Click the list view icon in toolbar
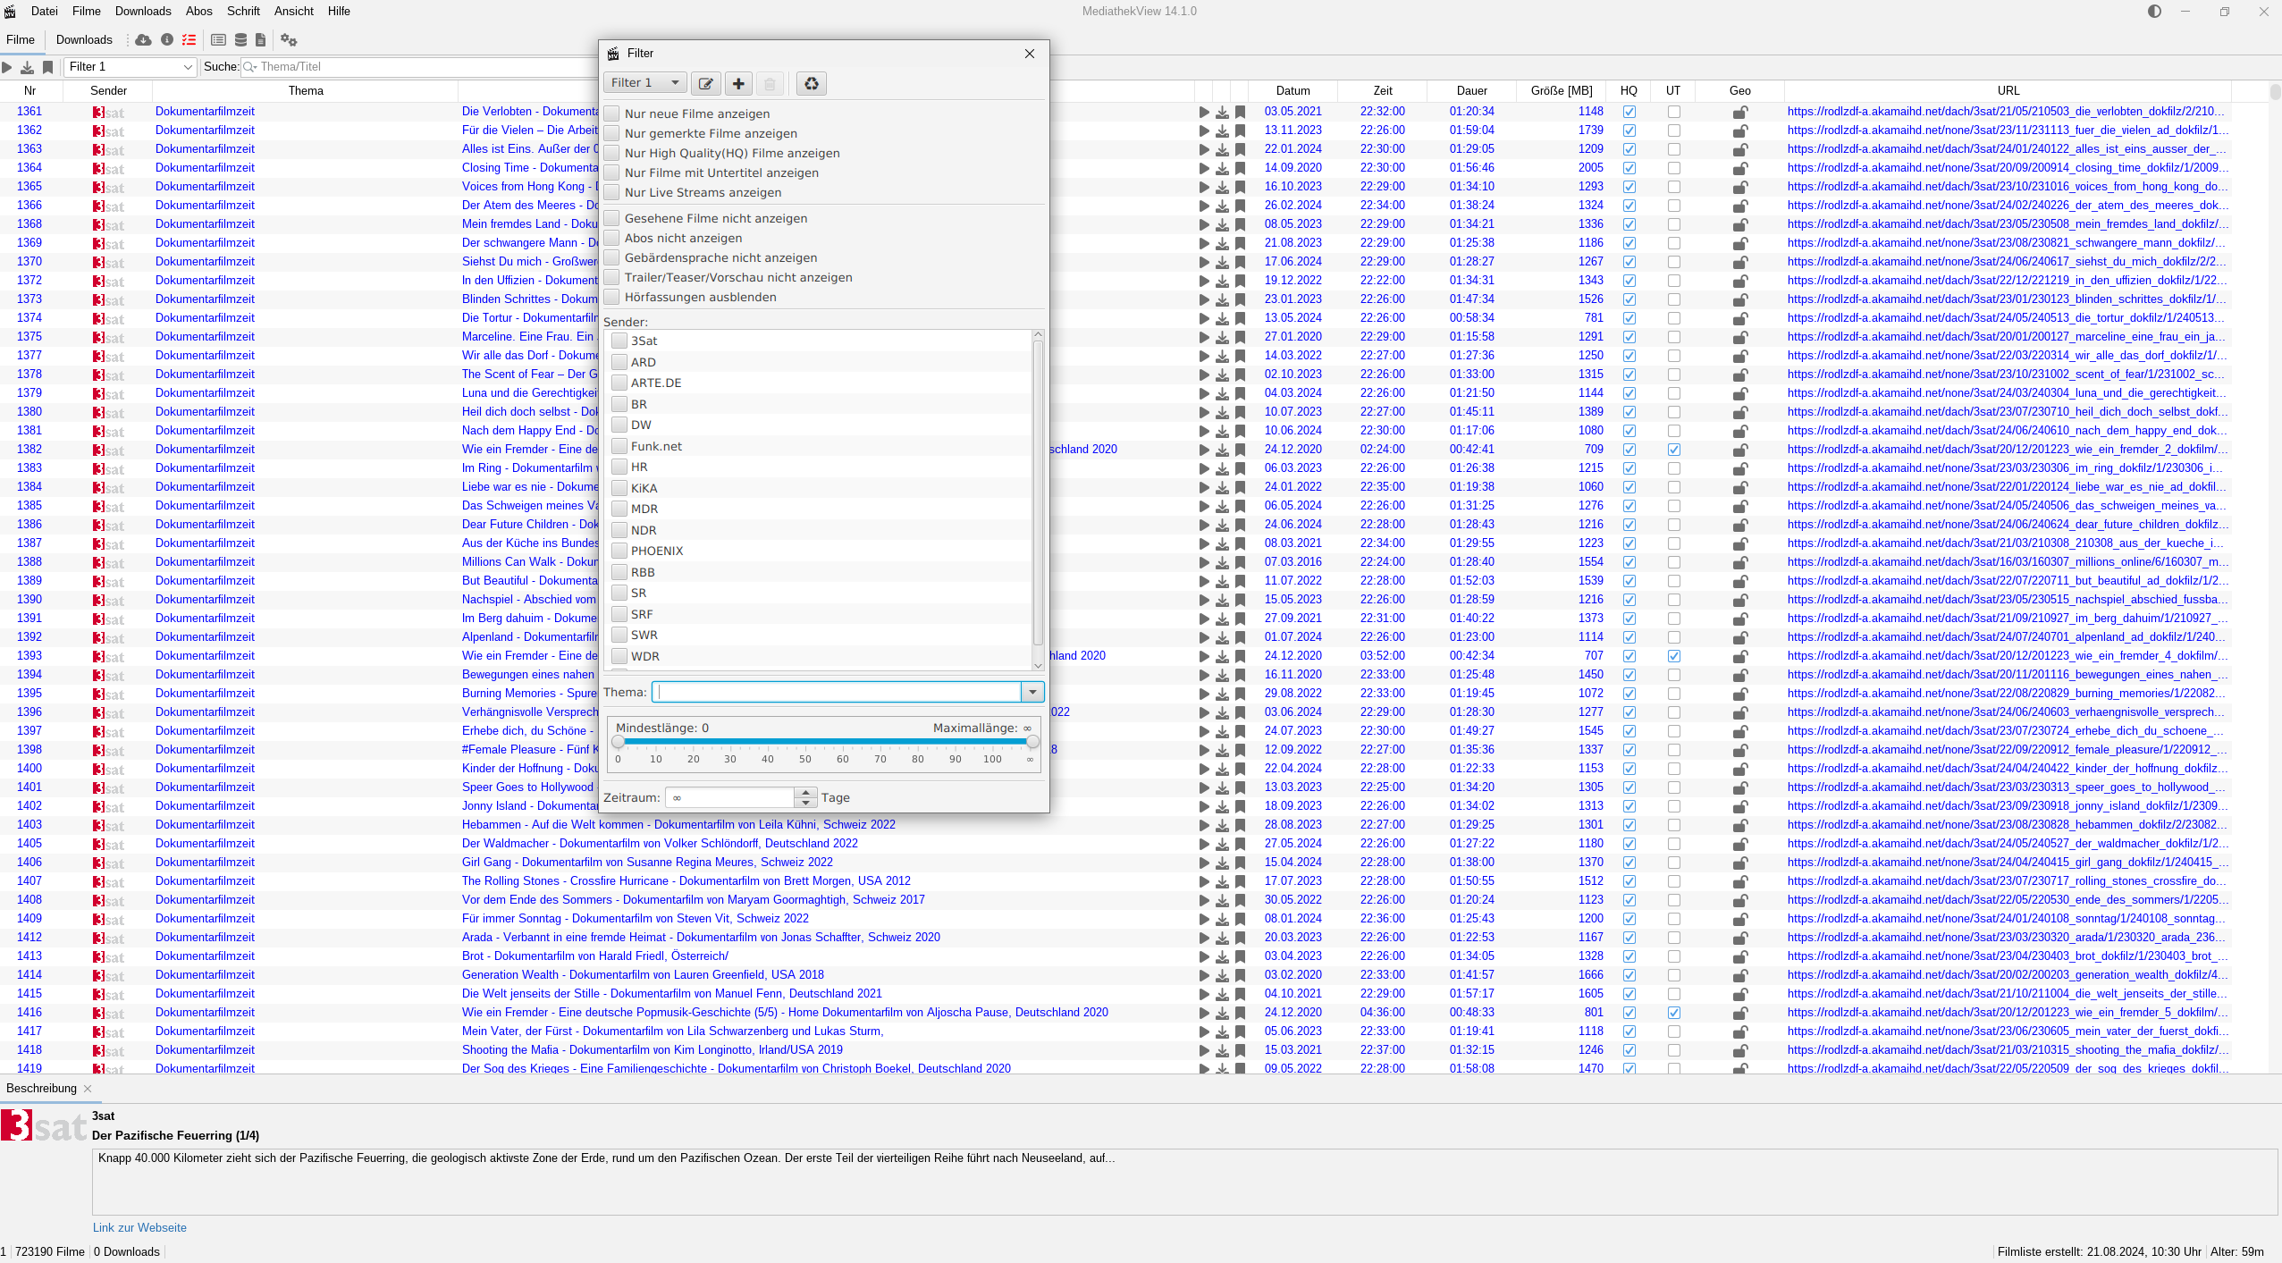Viewport: 2282px width, 1263px height. tap(218, 40)
